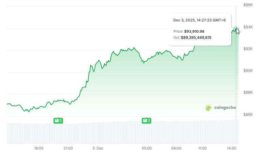Select the 21:00 time axis label
Screen dimensions: 262x157
point(68,148)
